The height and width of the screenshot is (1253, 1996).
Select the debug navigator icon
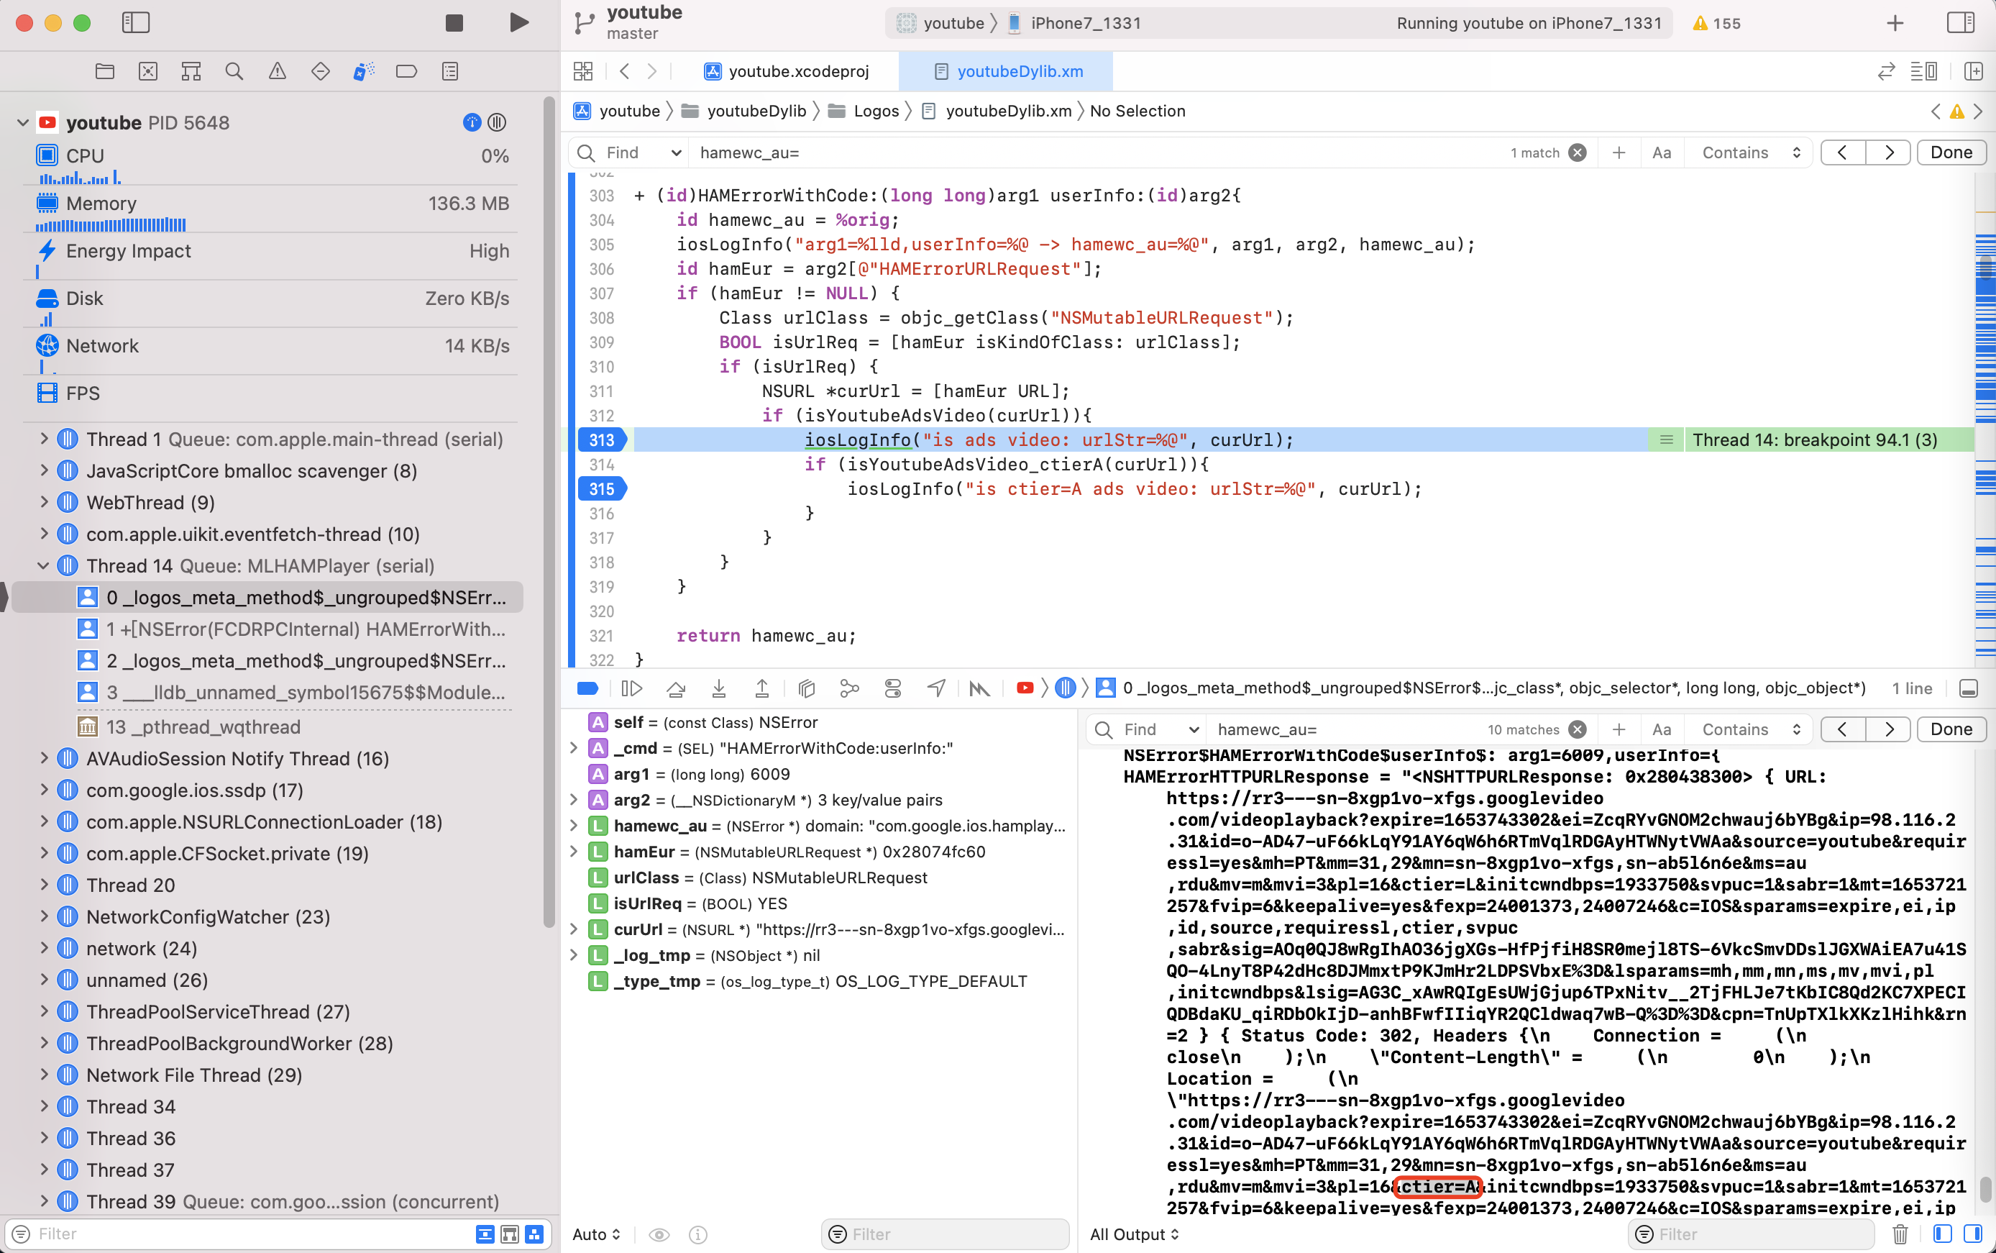(364, 71)
